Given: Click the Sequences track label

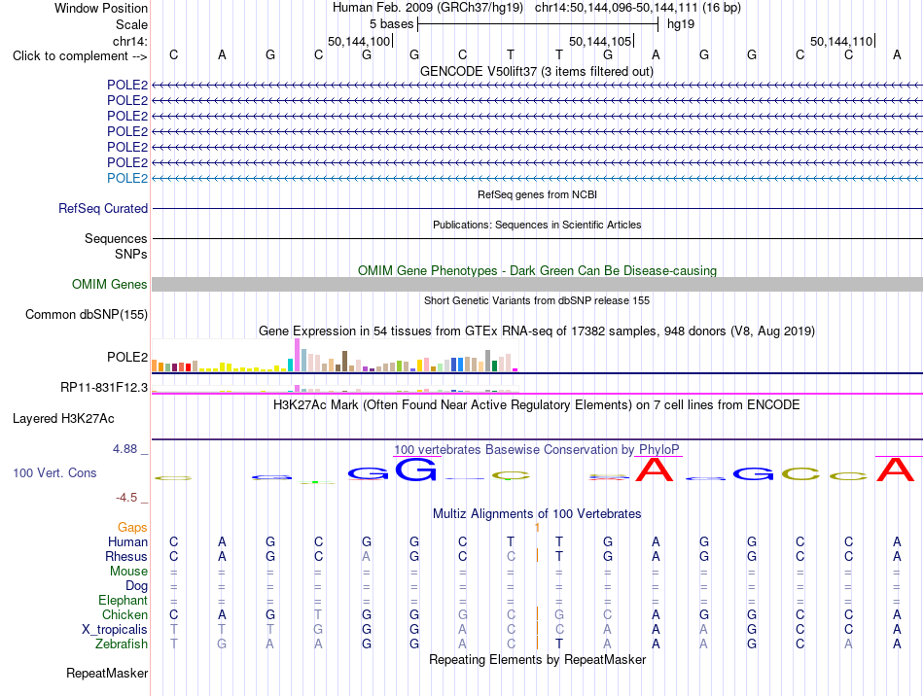Looking at the screenshot, I should coord(116,238).
